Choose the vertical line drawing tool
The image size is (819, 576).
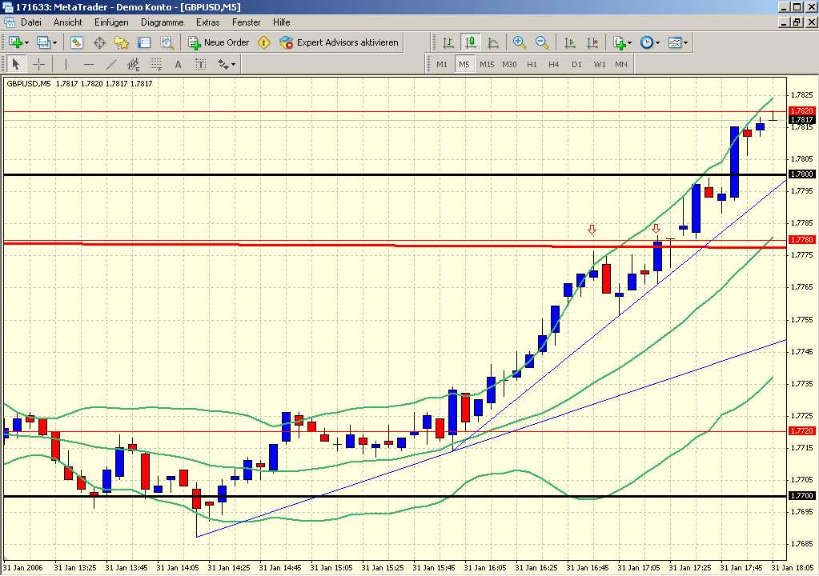click(66, 64)
